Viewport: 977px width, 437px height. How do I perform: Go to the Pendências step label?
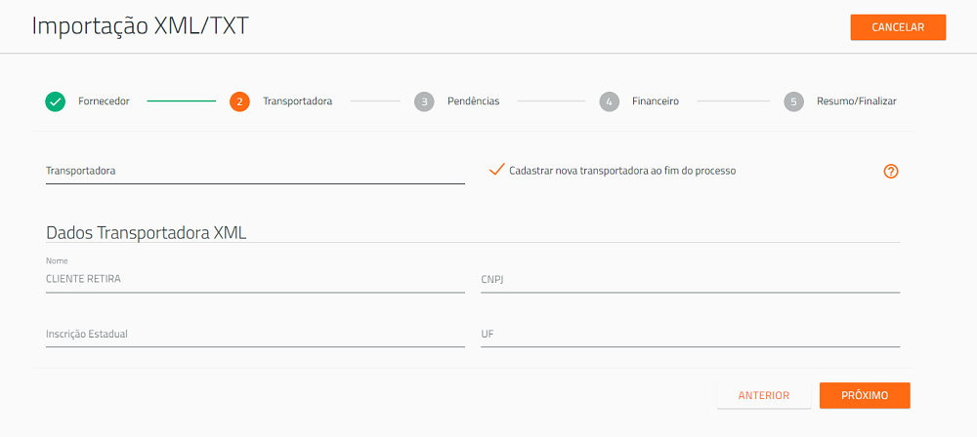(x=474, y=101)
